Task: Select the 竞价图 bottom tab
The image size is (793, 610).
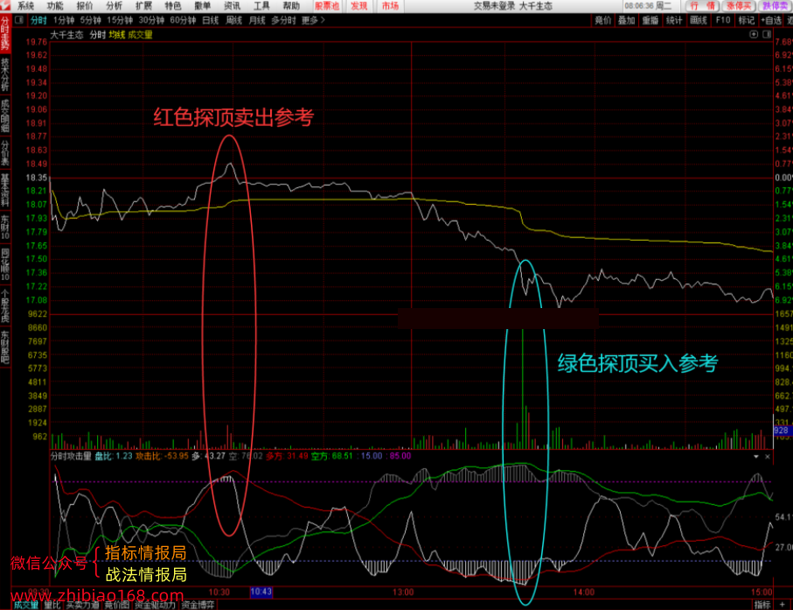Action: pos(117,605)
